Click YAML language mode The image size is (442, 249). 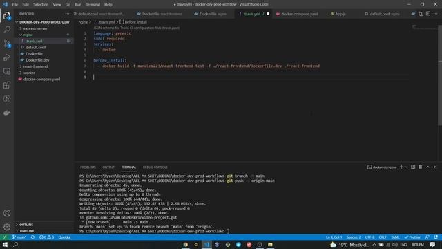pyautogui.click(x=395, y=237)
